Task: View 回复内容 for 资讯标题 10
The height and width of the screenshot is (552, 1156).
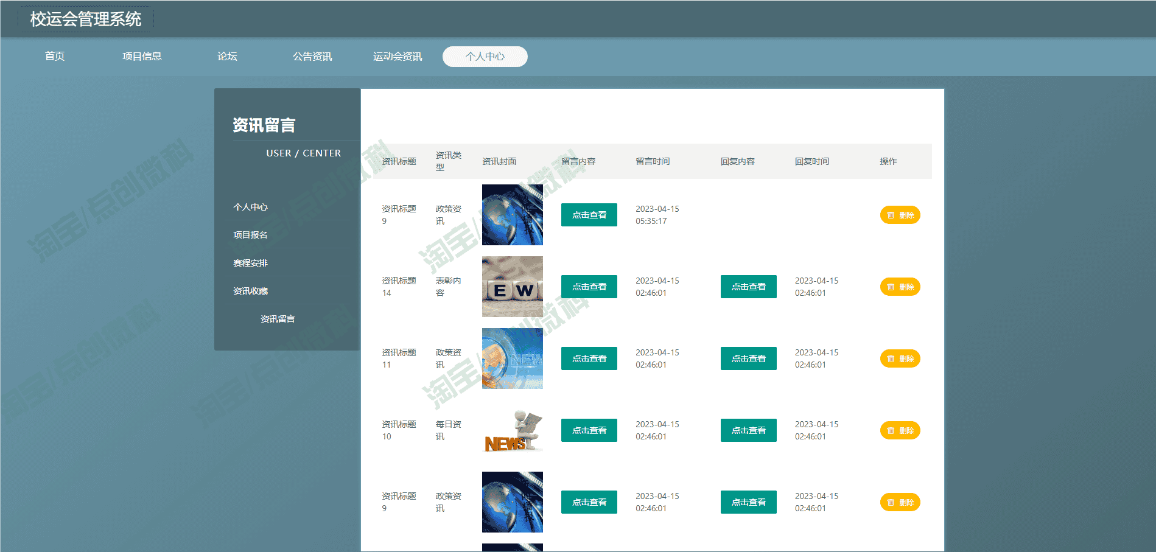Action: [749, 430]
